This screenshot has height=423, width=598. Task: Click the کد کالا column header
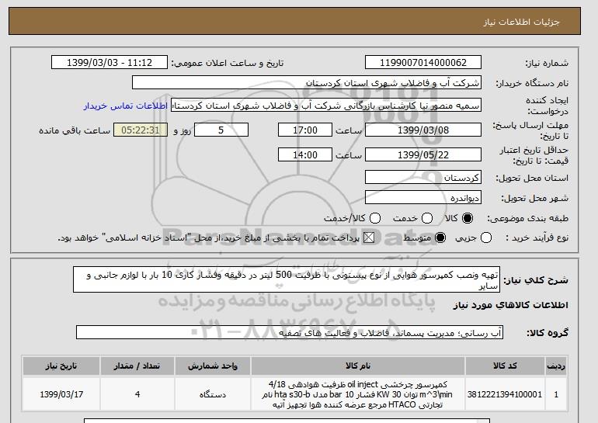pyautogui.click(x=505, y=366)
